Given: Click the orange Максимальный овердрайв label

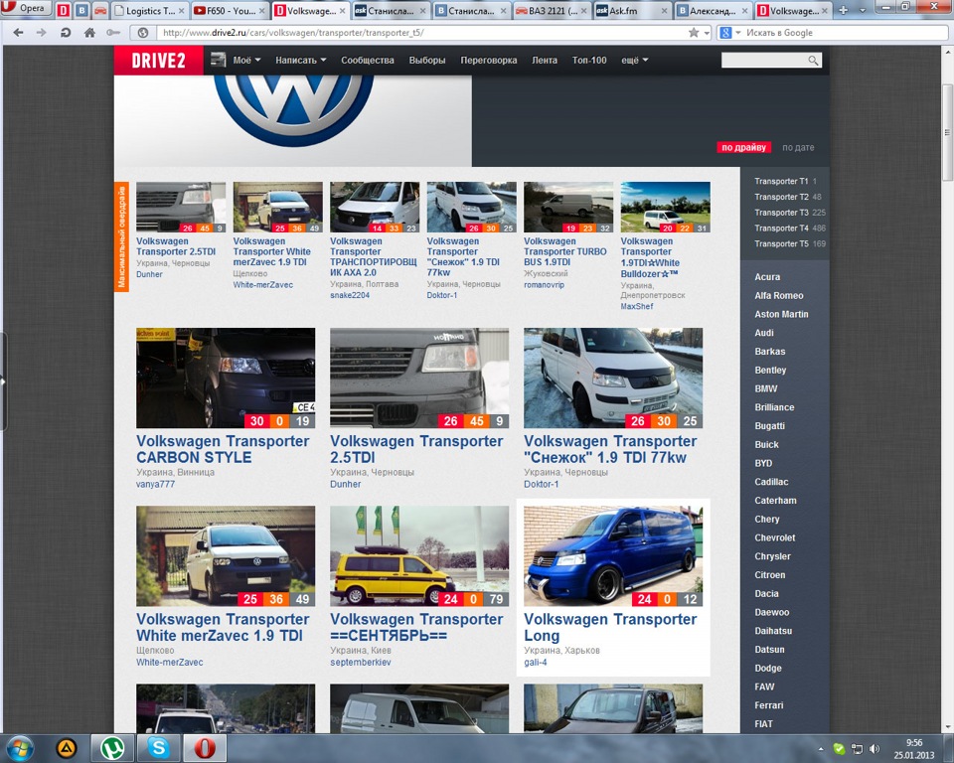Looking at the screenshot, I should click(x=121, y=236).
